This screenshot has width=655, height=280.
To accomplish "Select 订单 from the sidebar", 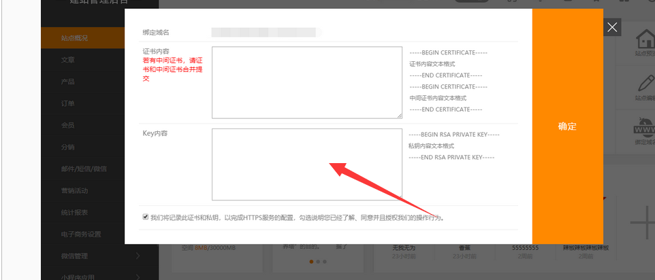I will [x=67, y=103].
